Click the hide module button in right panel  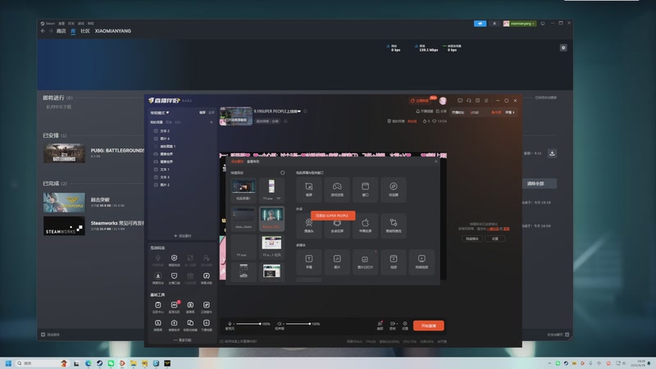472,239
